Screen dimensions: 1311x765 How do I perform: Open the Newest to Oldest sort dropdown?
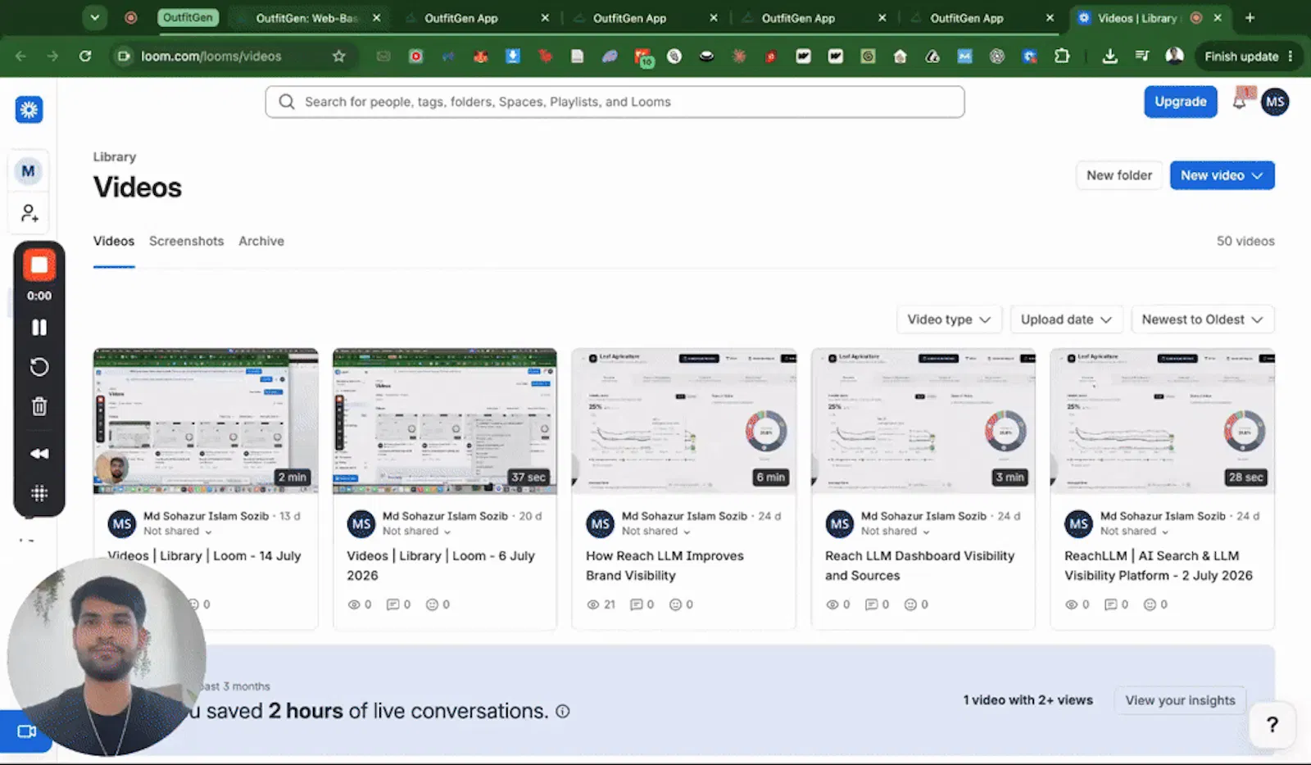click(x=1203, y=319)
